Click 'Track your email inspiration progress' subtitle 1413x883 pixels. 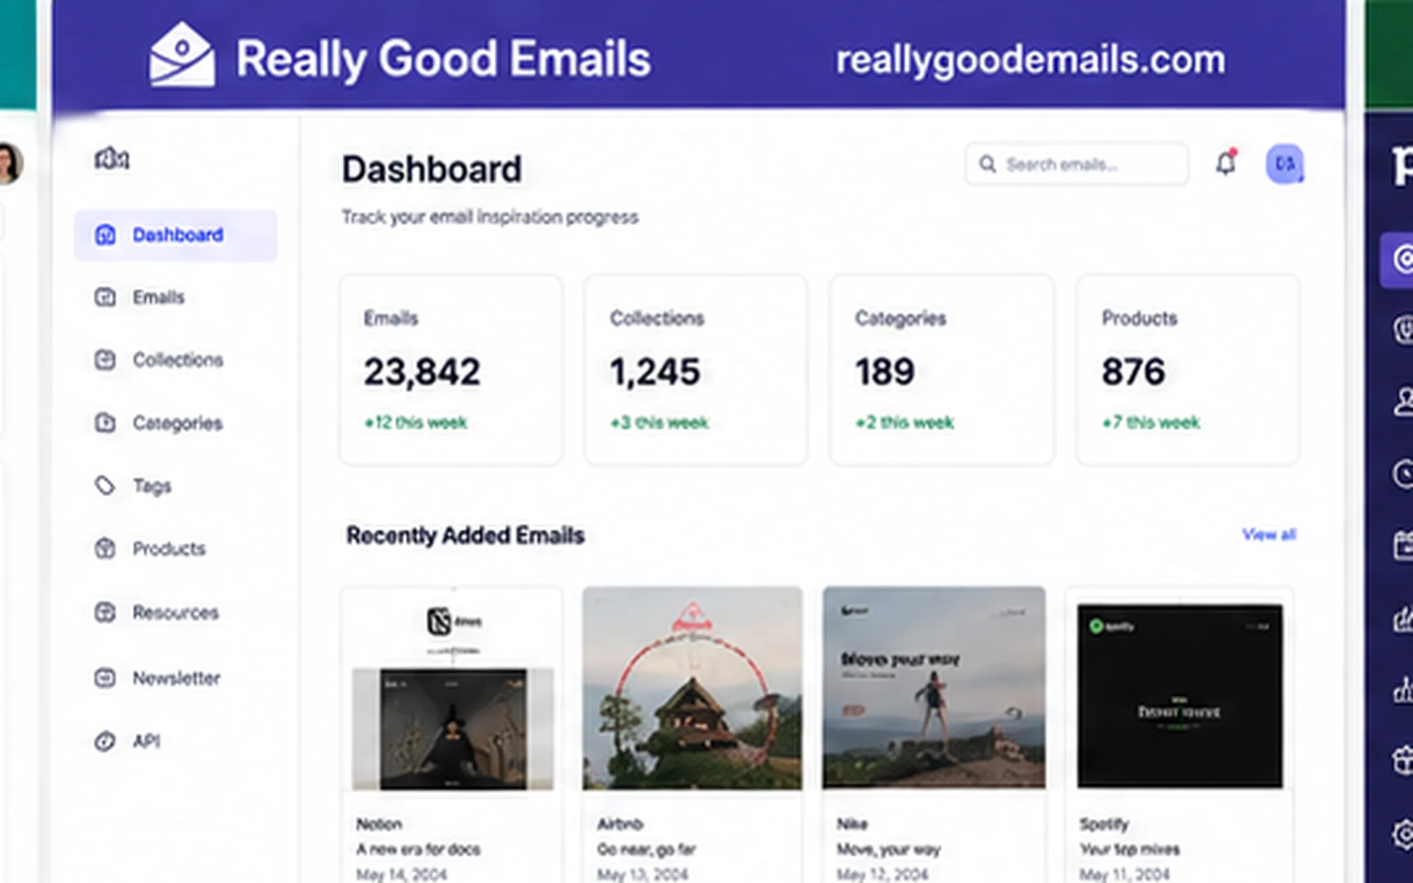click(x=490, y=217)
